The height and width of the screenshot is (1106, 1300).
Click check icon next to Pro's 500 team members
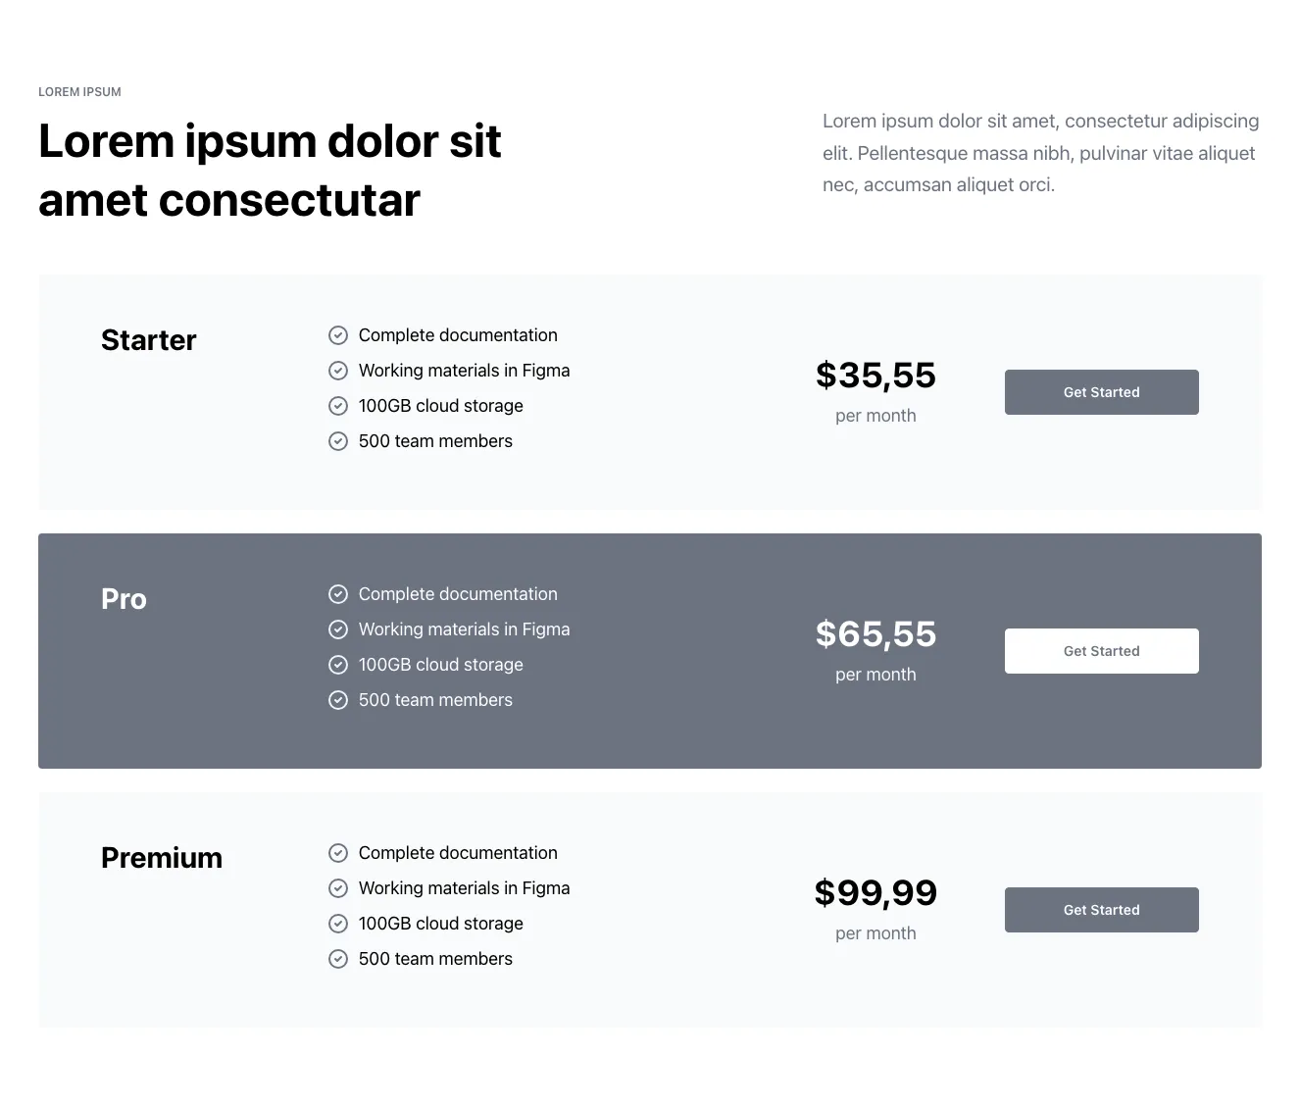point(338,700)
